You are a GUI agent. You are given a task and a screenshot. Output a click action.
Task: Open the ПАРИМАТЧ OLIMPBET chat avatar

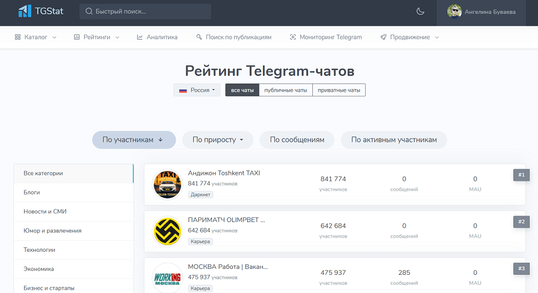tap(167, 231)
